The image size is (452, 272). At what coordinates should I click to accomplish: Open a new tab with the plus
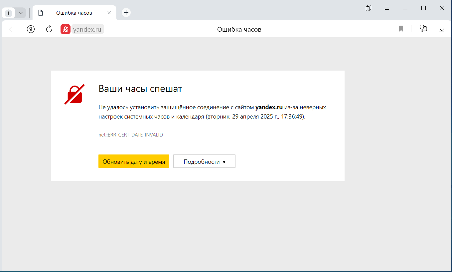click(126, 13)
